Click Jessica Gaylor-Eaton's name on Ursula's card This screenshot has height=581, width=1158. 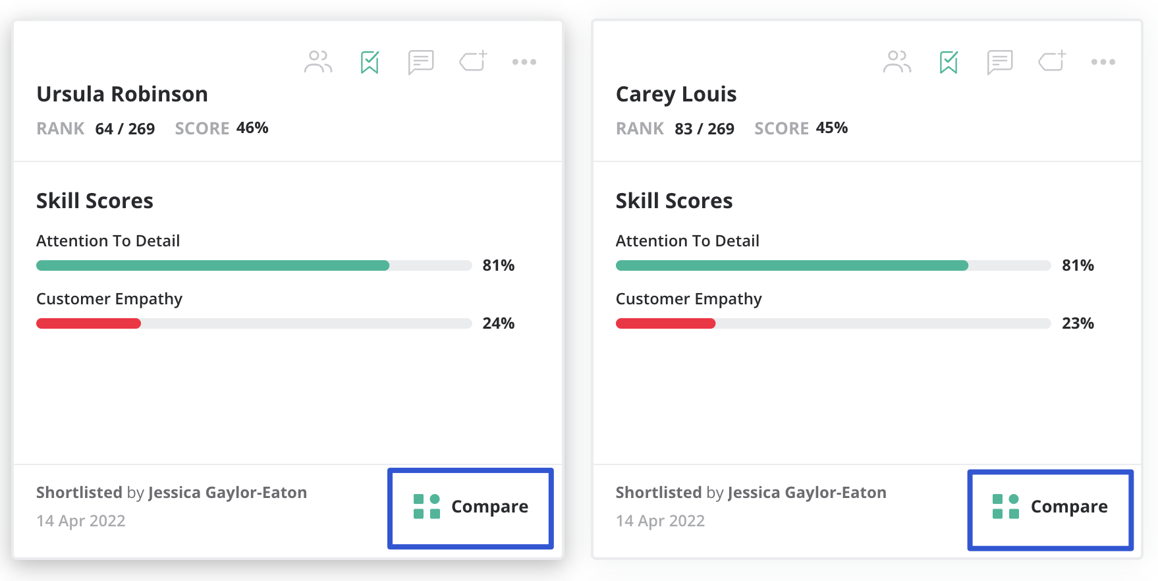[x=227, y=493]
